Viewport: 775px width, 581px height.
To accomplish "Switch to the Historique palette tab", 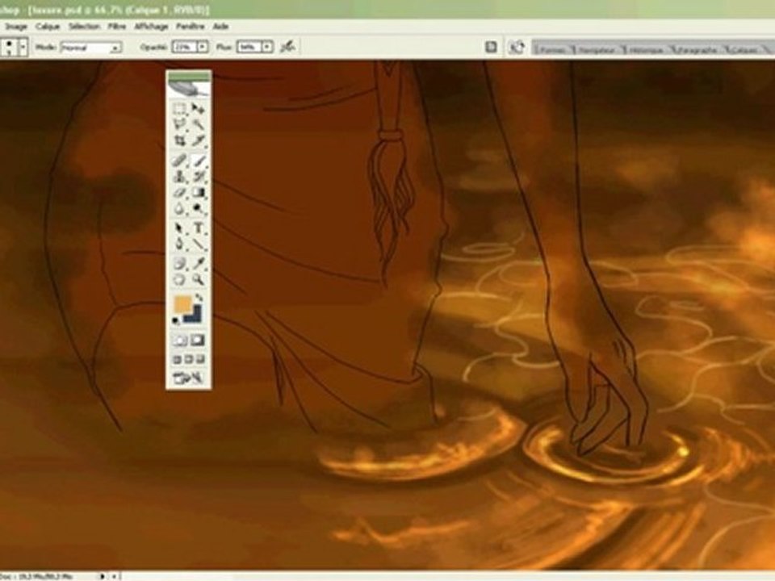I will (646, 49).
